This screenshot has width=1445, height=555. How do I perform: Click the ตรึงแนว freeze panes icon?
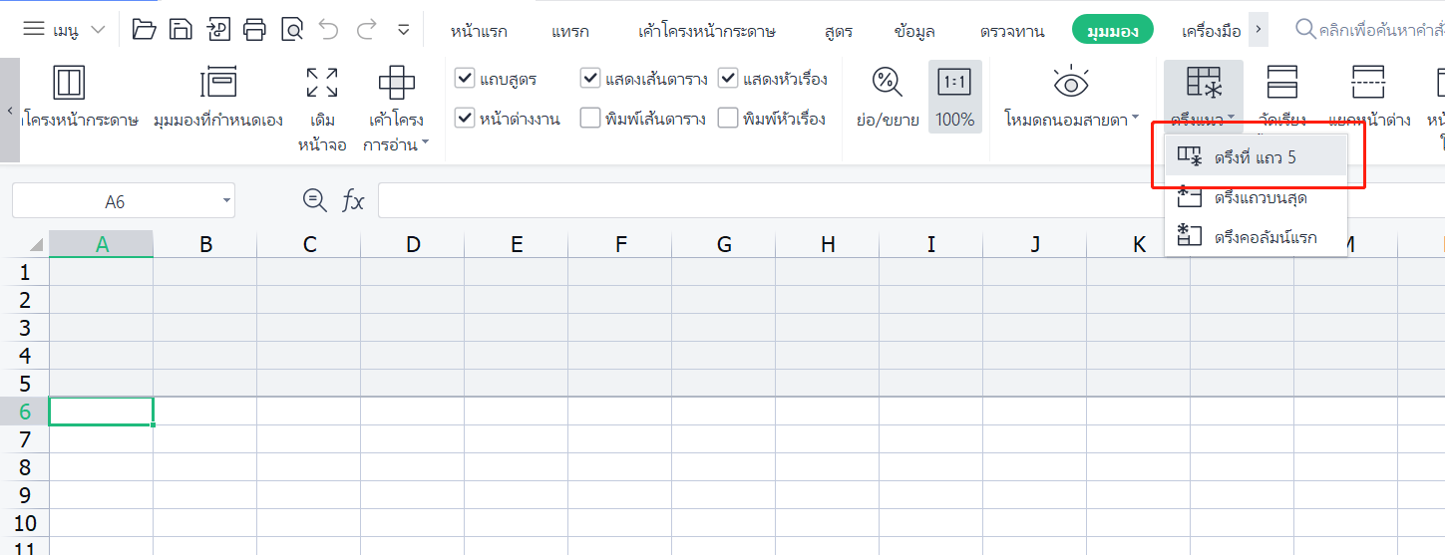(1203, 83)
